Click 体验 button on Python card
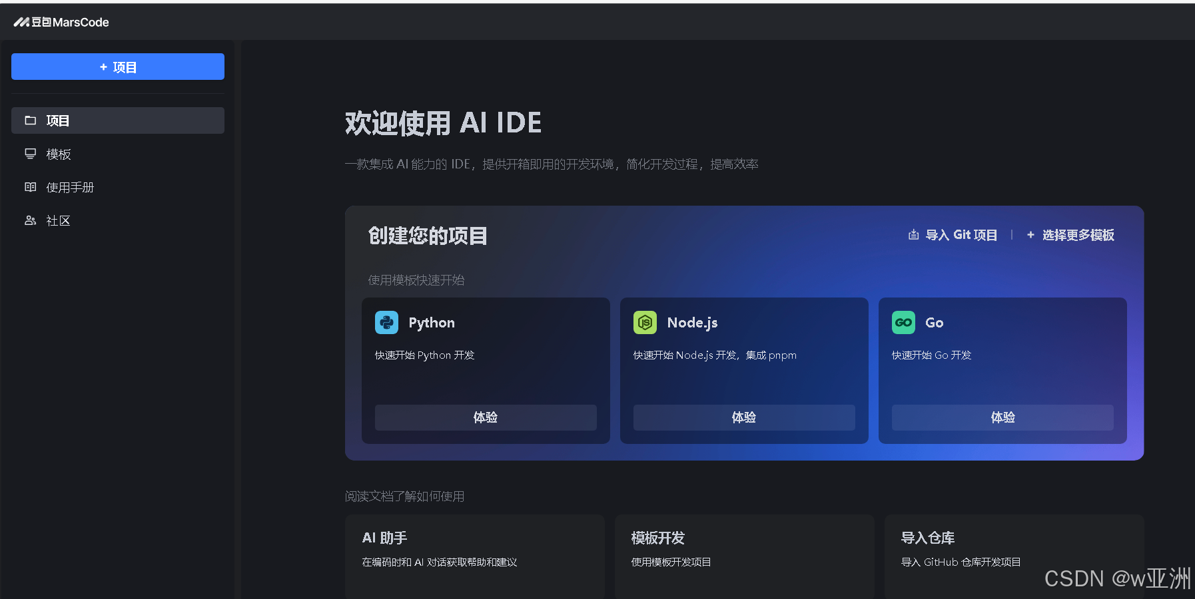The width and height of the screenshot is (1195, 599). (486, 417)
